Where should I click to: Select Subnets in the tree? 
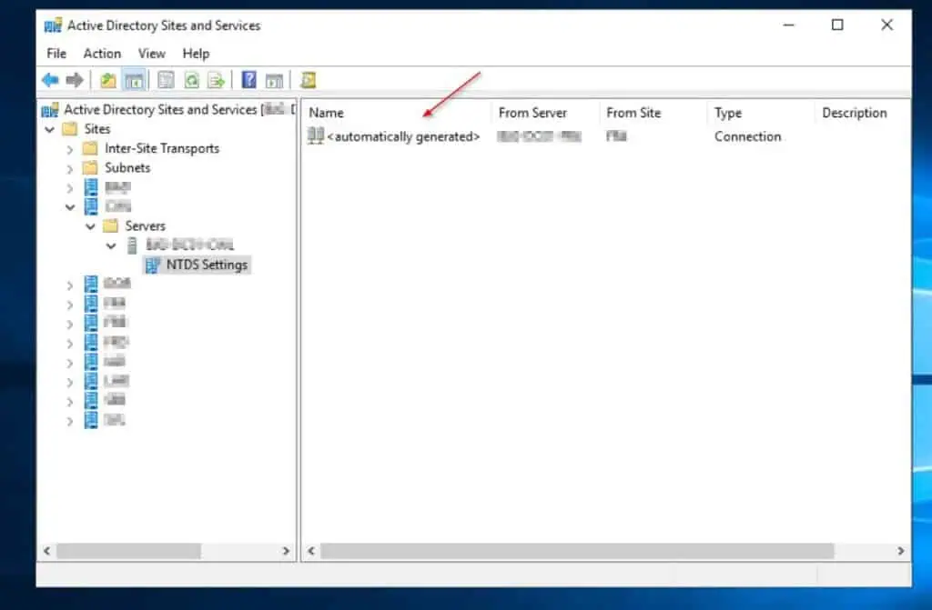pos(127,167)
